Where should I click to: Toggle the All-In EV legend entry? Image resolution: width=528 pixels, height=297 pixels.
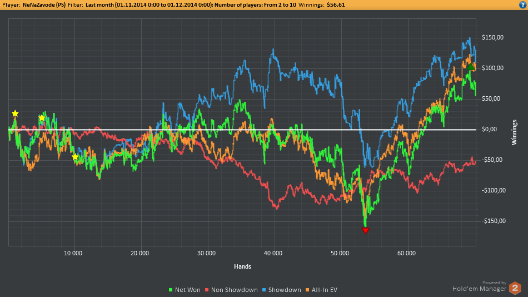pyautogui.click(x=321, y=290)
